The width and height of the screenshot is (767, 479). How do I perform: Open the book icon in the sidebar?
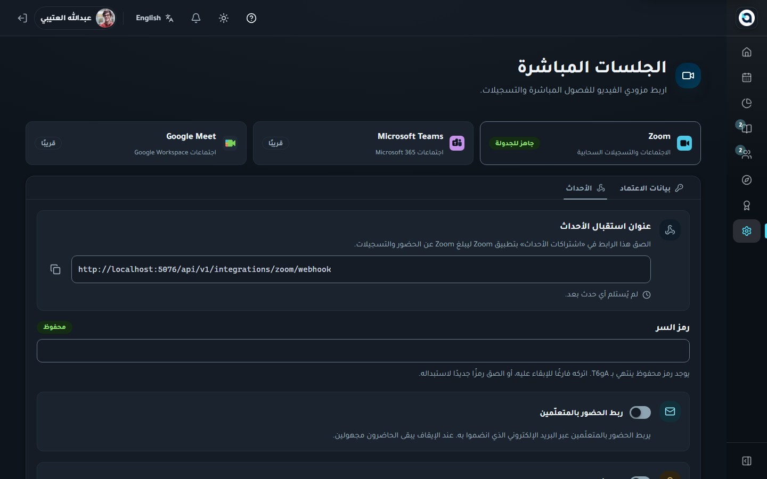coord(747,128)
